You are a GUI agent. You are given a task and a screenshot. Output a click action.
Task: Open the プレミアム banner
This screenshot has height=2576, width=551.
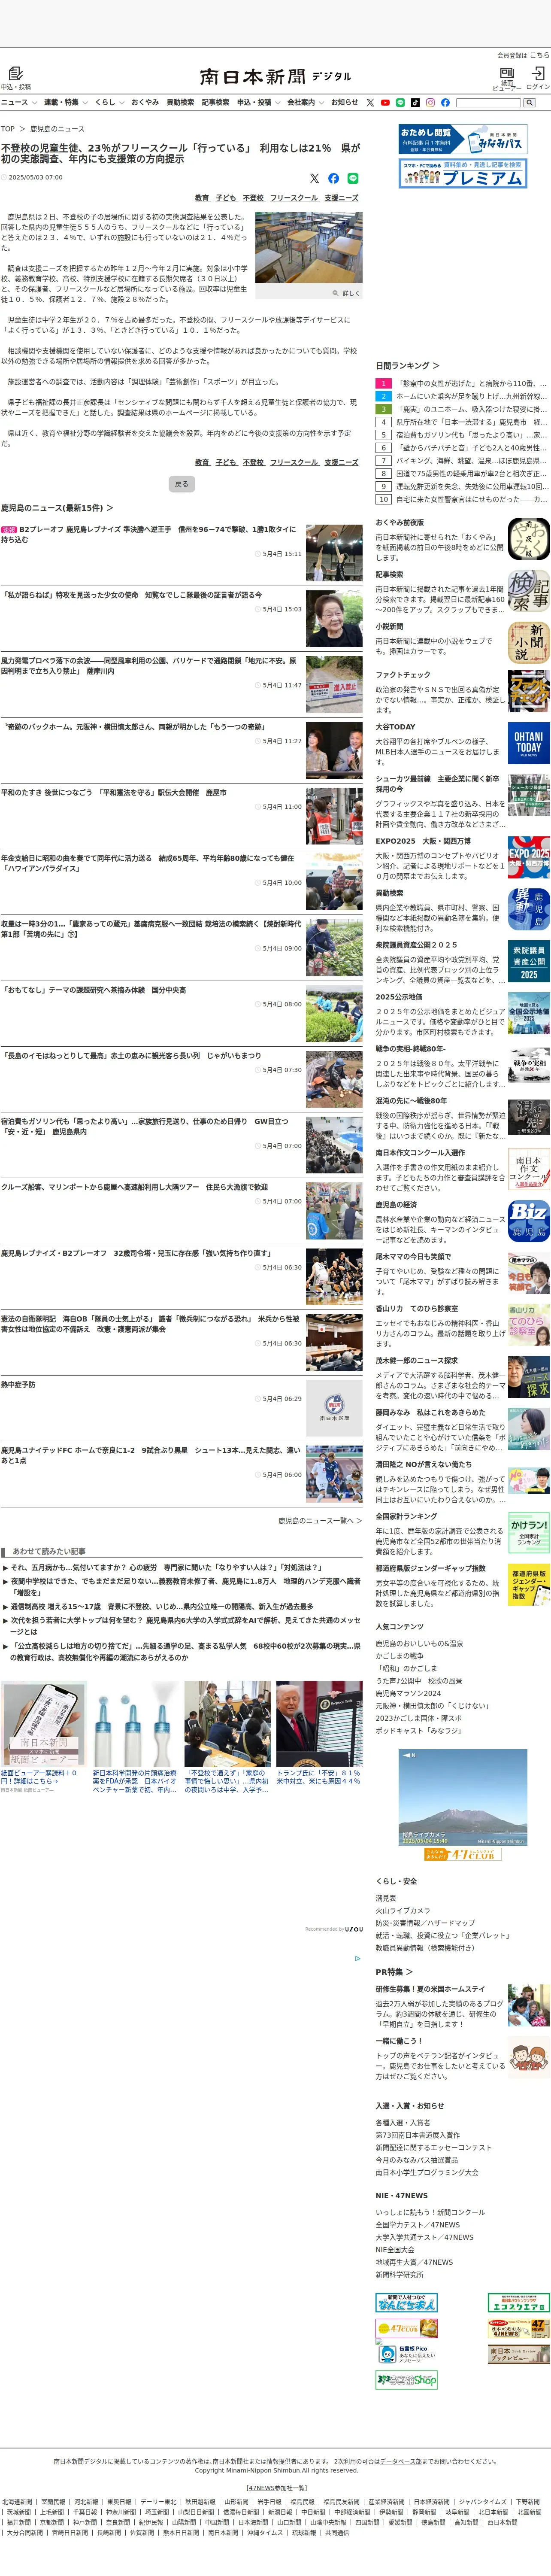pyautogui.click(x=463, y=173)
